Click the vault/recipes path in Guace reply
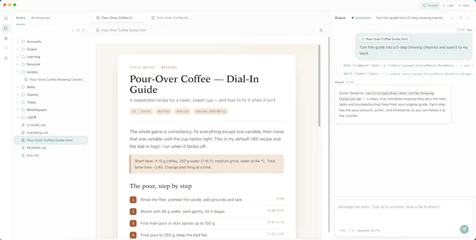 point(386,96)
